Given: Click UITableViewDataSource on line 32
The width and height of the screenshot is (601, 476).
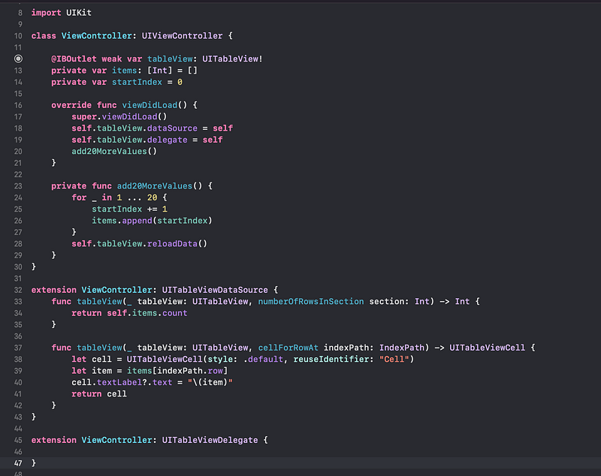Looking at the screenshot, I should [x=215, y=290].
